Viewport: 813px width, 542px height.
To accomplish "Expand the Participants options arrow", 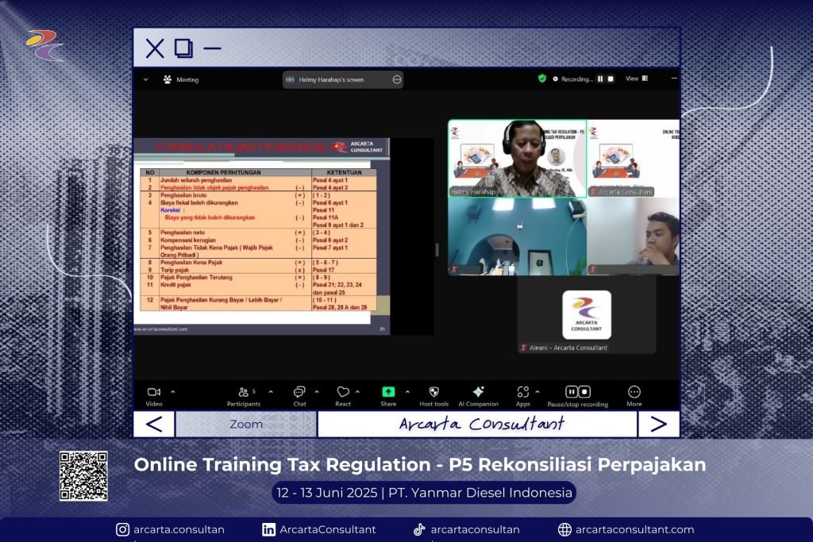I will click(271, 391).
